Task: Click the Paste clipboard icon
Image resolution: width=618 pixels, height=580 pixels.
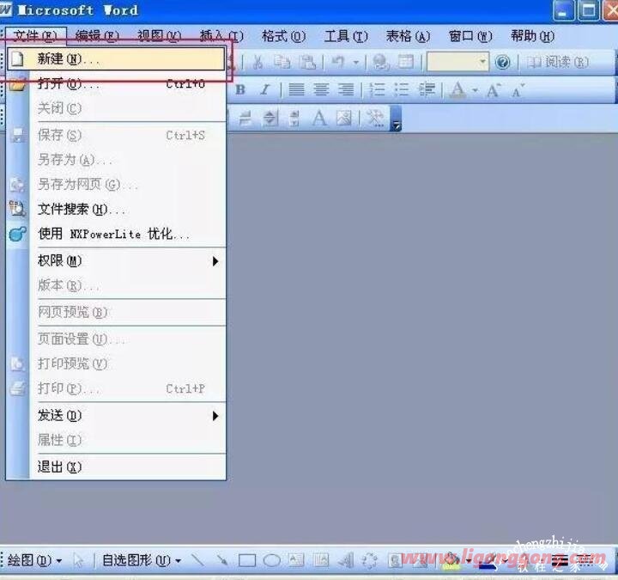Action: tap(307, 62)
